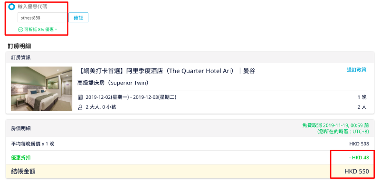The image size is (380, 183).
Task: Click the free cancellation deadline notice
Action: coord(335,128)
